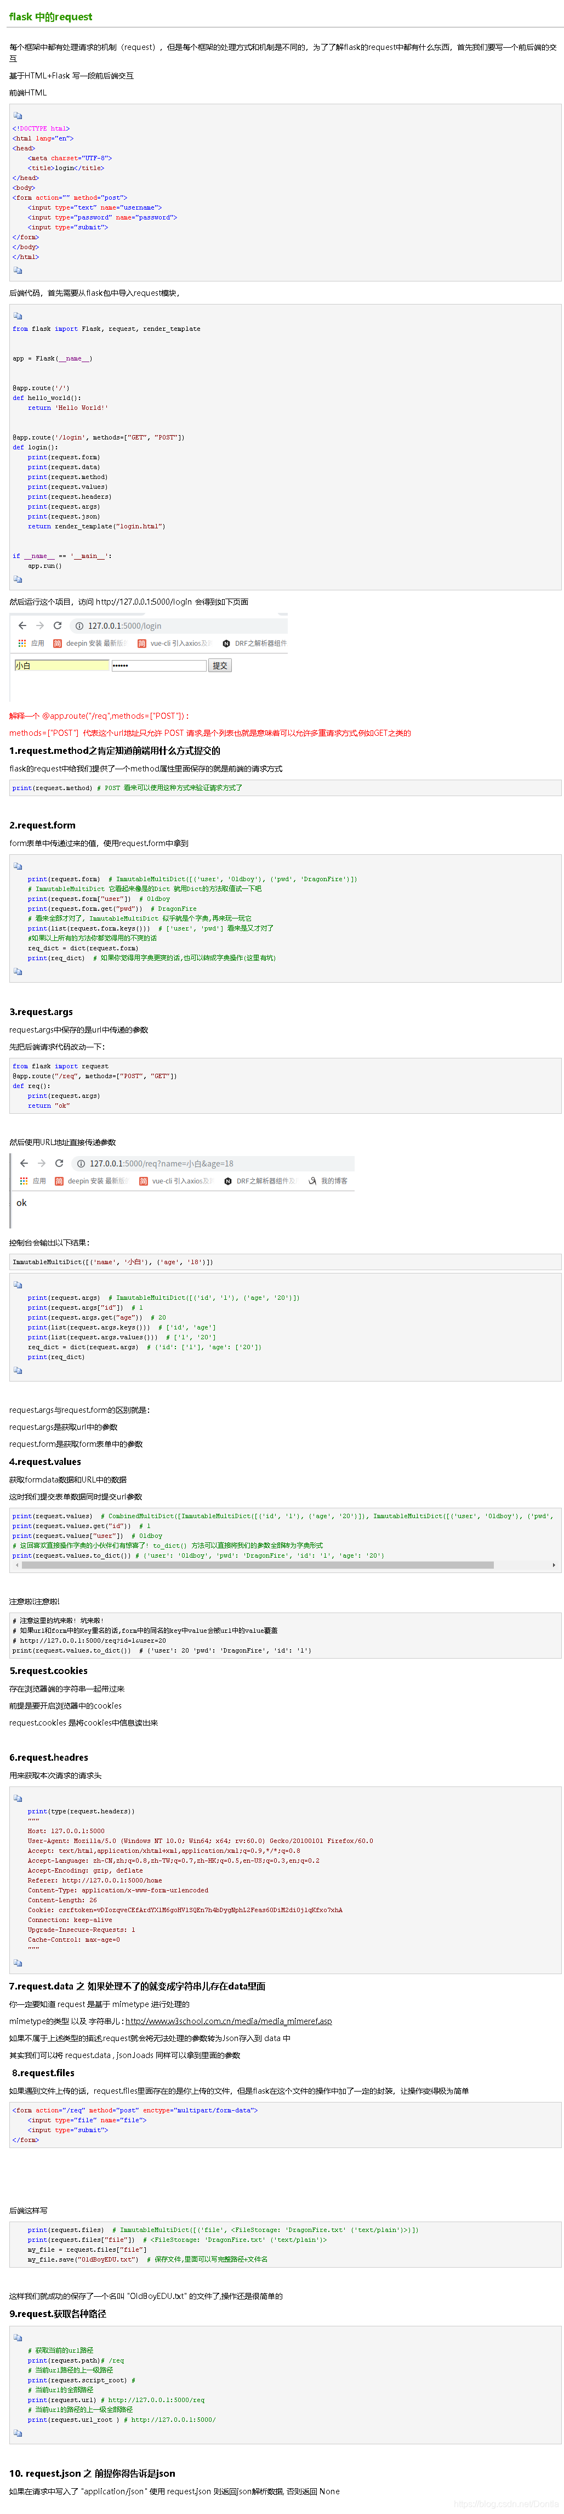Click heading "1.request.method之肯定知道前端用什么方式提交的"
This screenshot has height=2514, width=564.
(115, 751)
